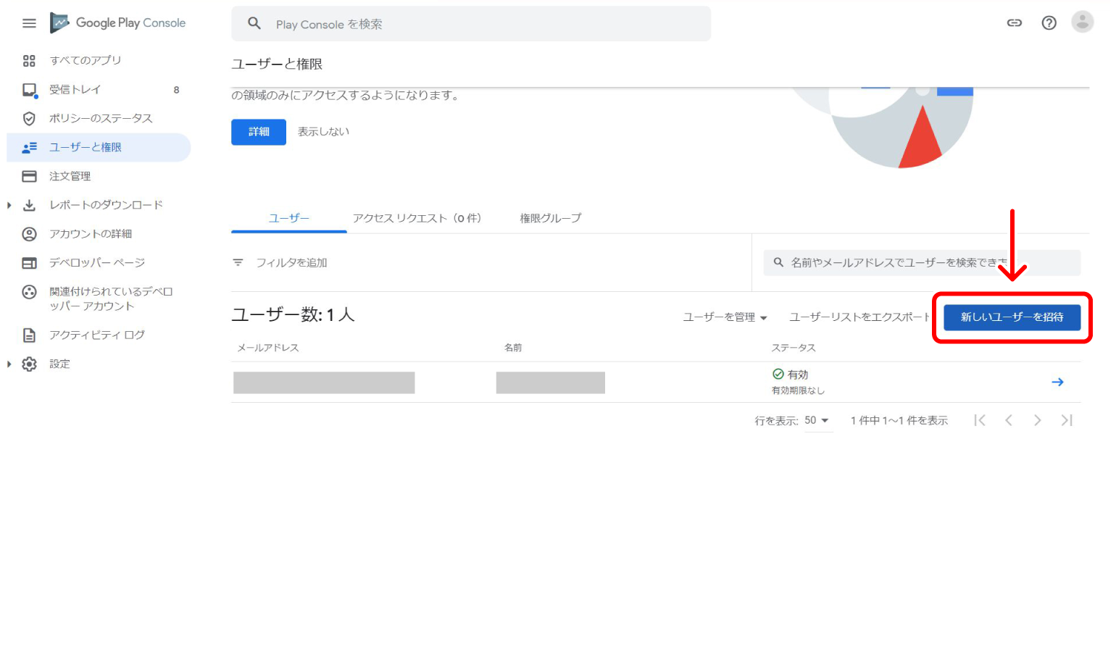
Task: Click the filter icon beside フィルタを追加
Action: point(238,262)
